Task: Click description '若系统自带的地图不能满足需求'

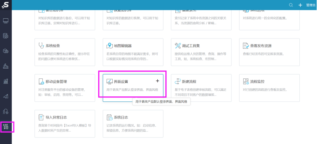Action: (x=132, y=56)
